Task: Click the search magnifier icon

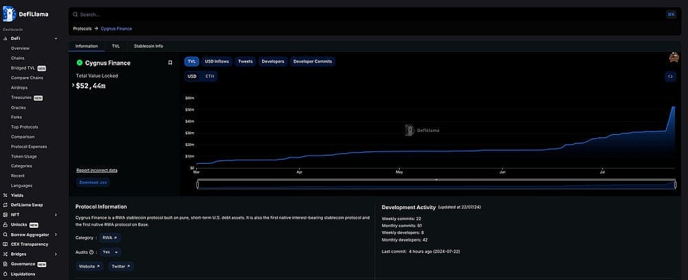Action: (76, 14)
